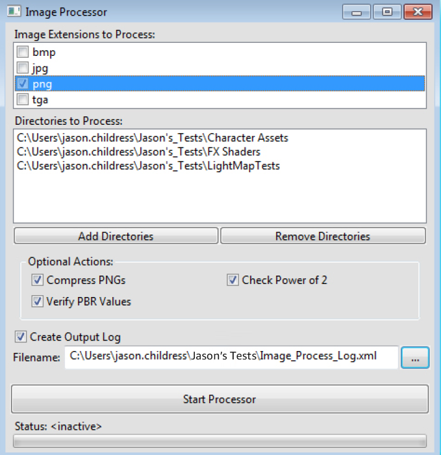441x455 pixels.
Task: Tick the tga extension checkbox
Action: 23,99
